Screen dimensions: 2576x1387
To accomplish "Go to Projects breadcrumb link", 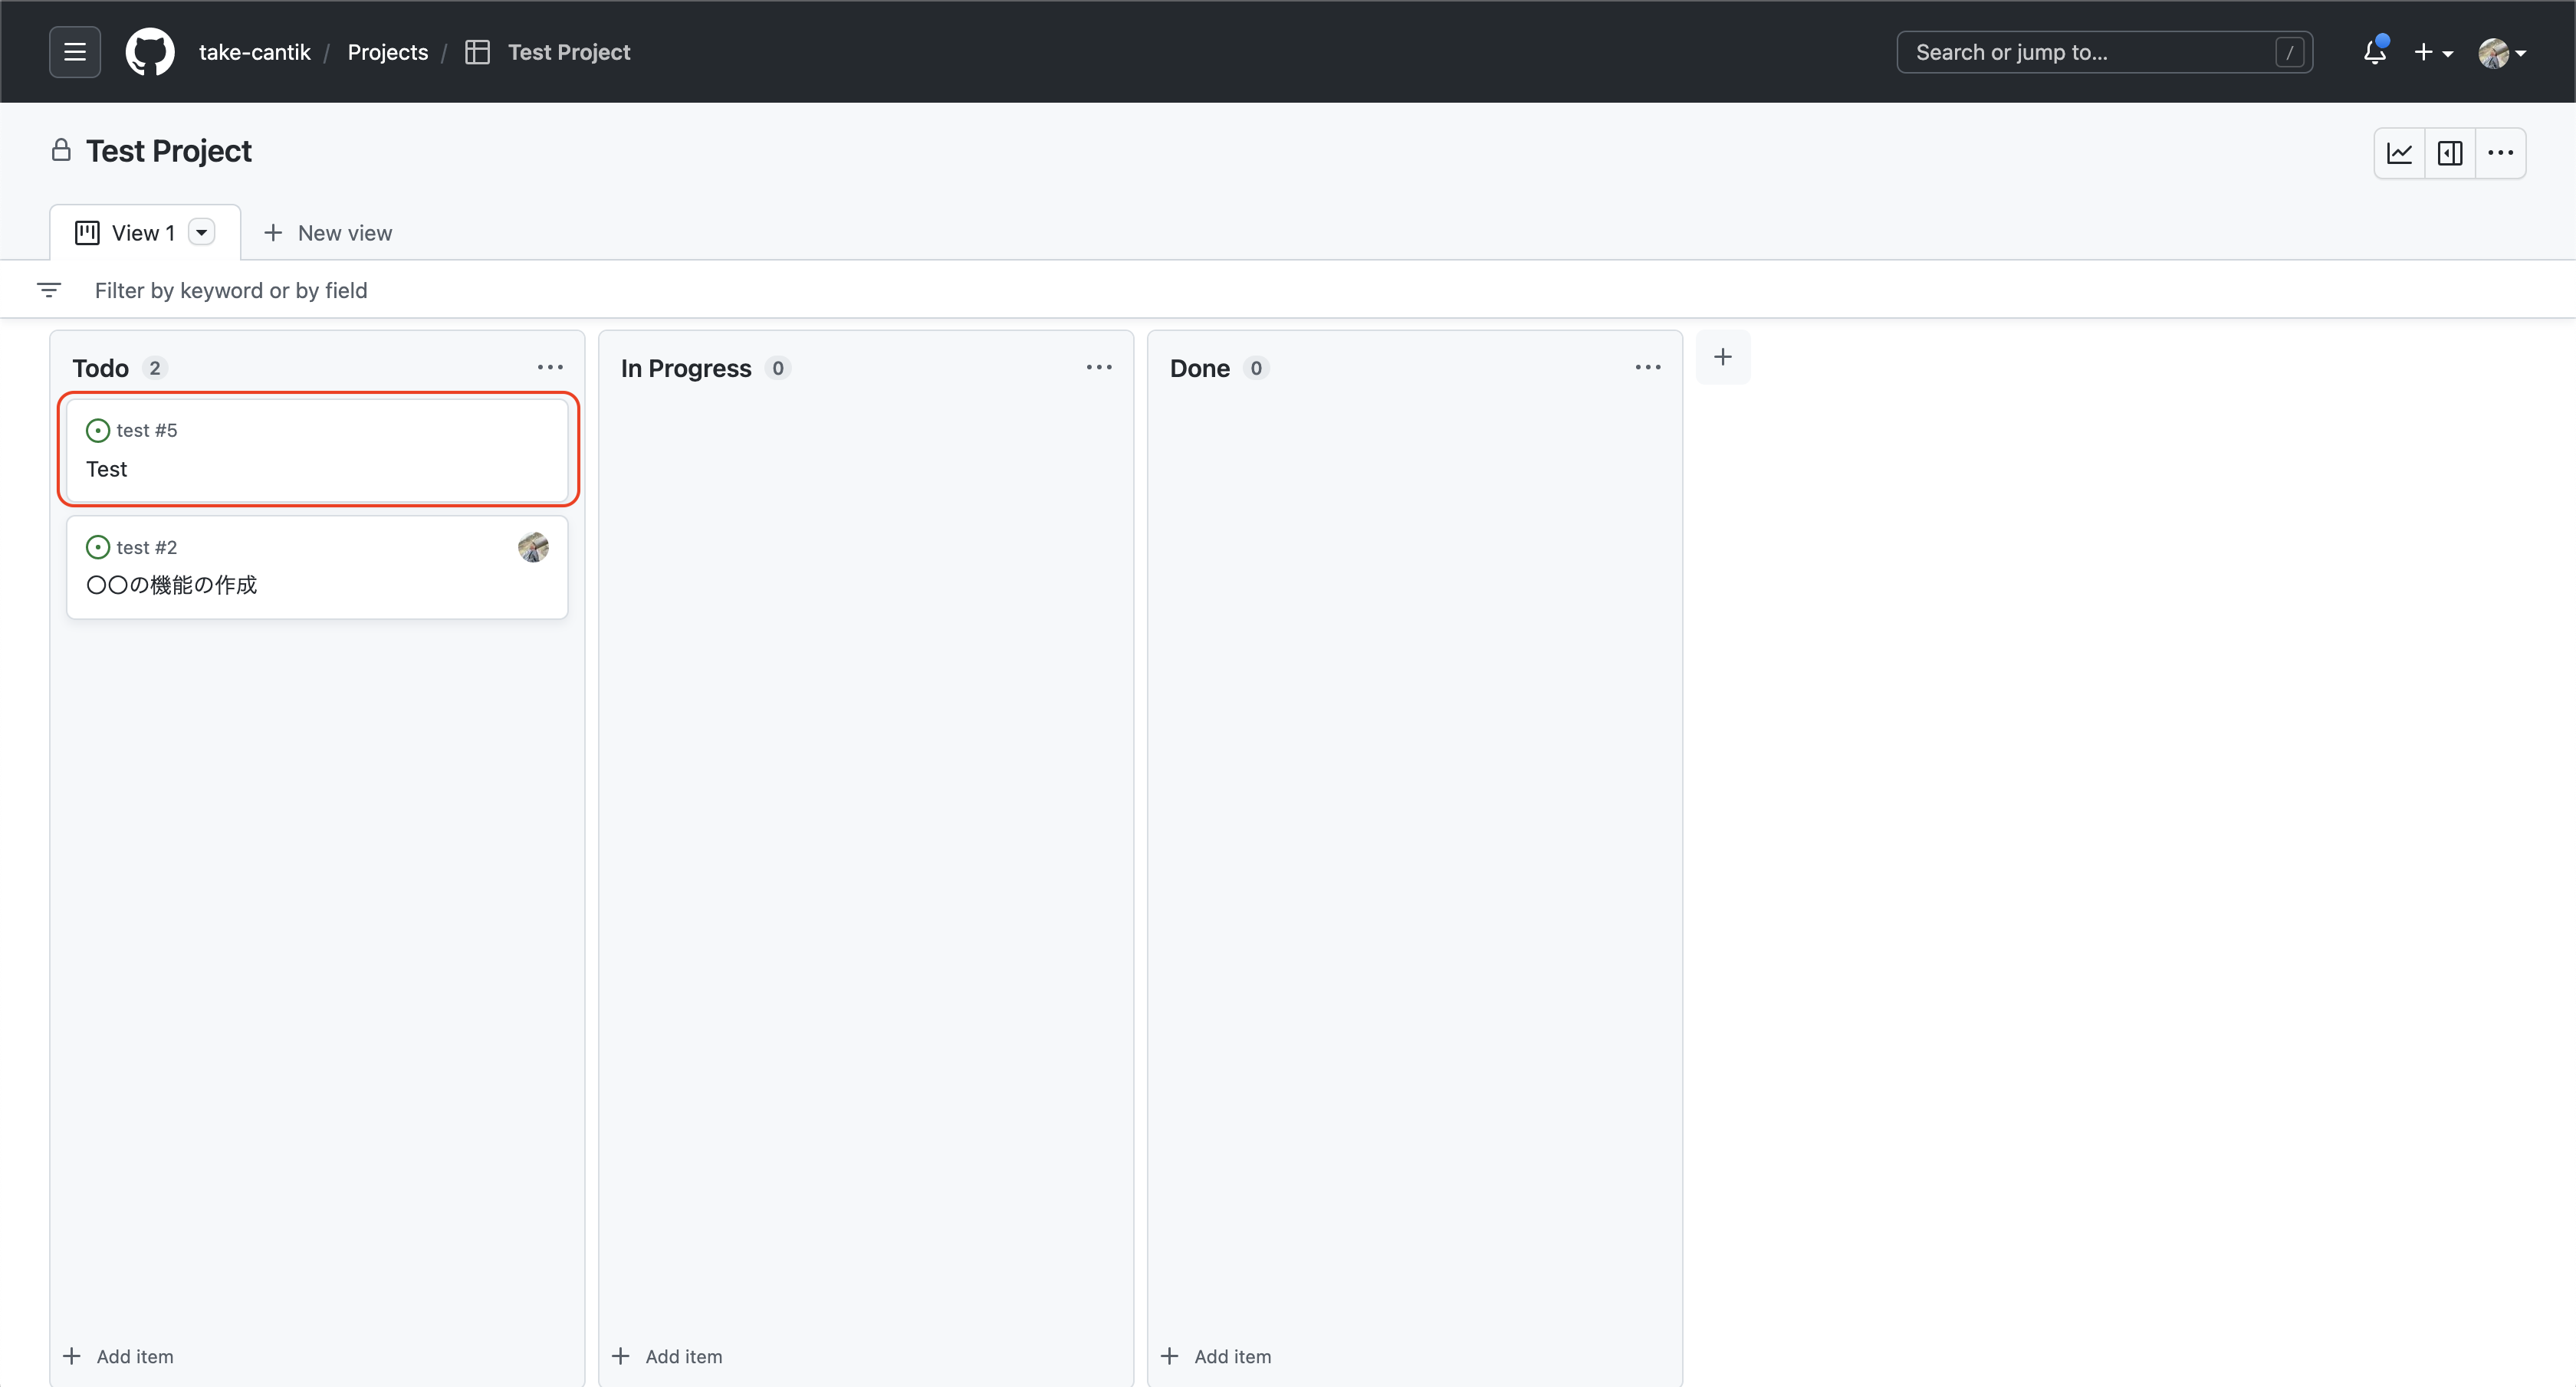I will 387,52.
